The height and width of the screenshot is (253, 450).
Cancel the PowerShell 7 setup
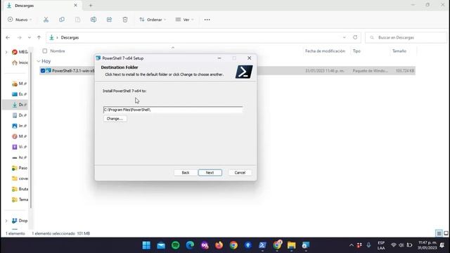pos(240,173)
